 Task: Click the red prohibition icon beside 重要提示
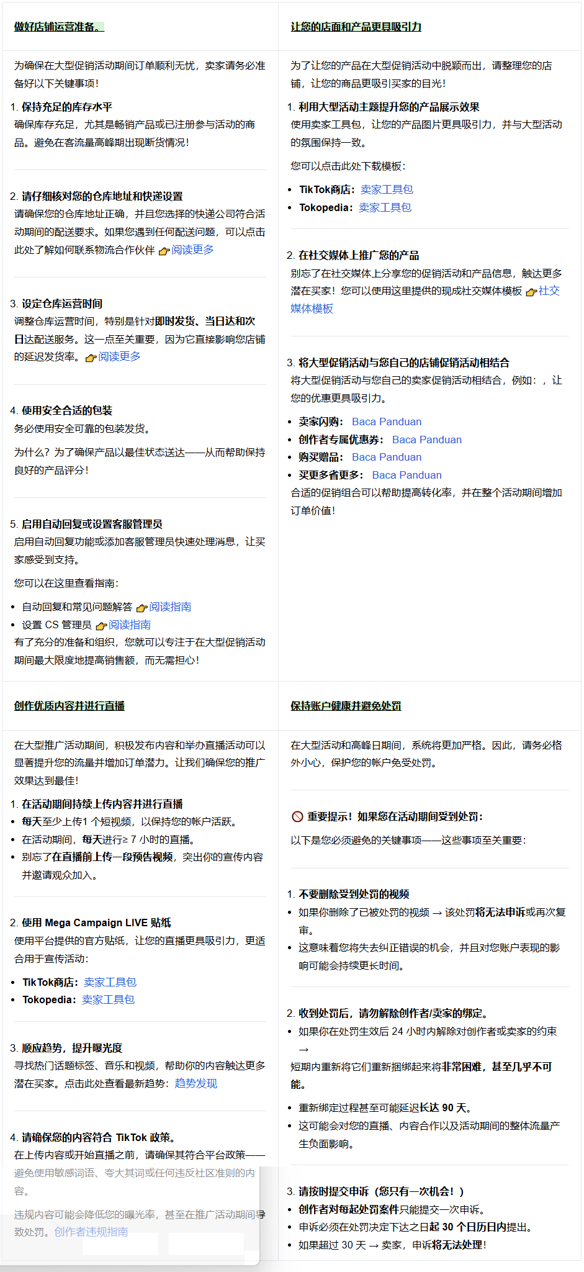coord(297,816)
